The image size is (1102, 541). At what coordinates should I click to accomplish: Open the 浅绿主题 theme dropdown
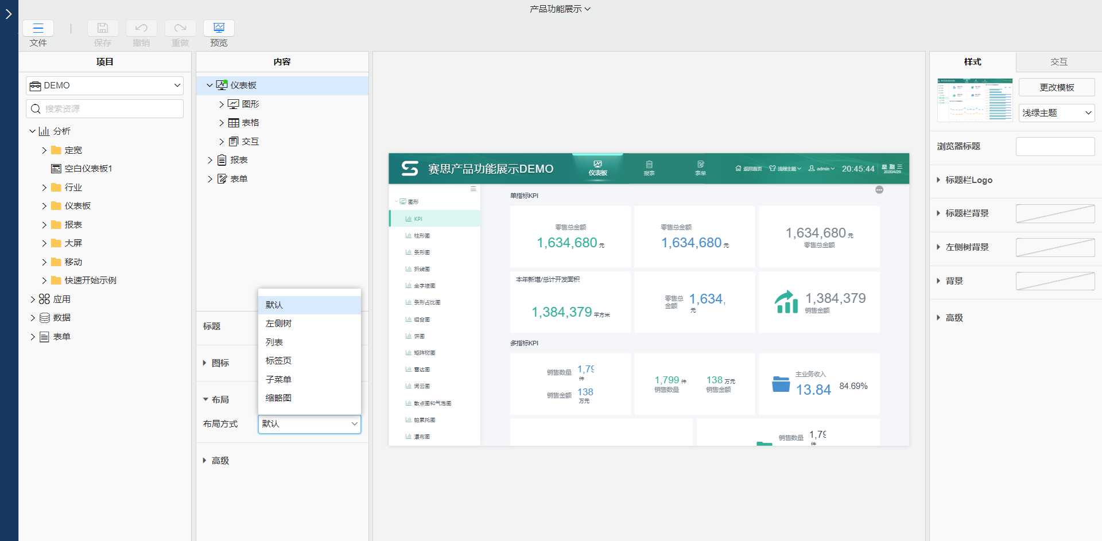click(1056, 113)
